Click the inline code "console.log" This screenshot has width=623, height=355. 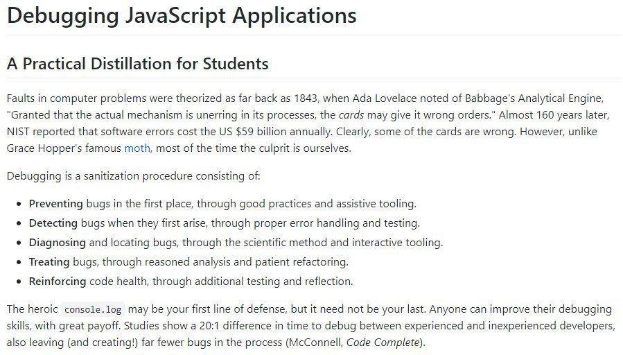(94, 309)
